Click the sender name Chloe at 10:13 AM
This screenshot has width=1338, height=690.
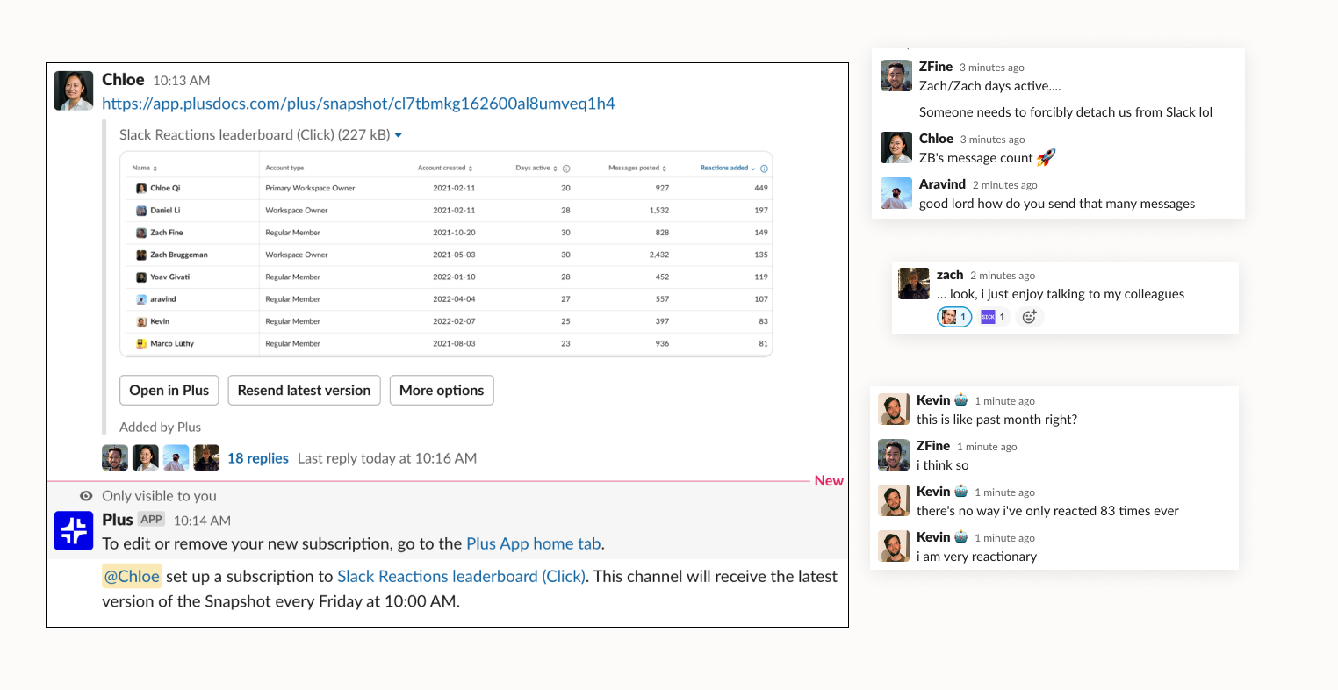(x=123, y=80)
